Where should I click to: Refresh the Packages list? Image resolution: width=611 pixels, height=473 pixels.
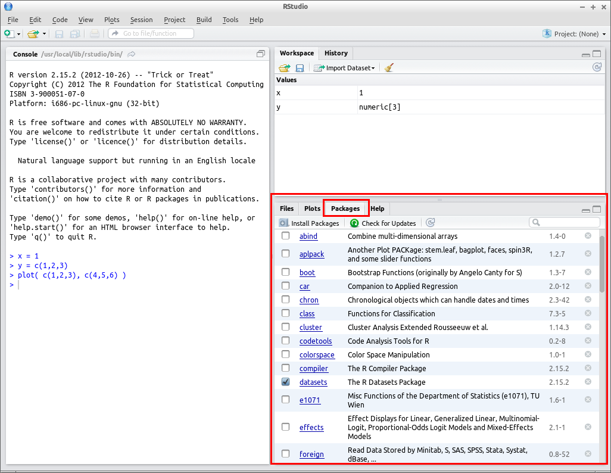tap(430, 223)
